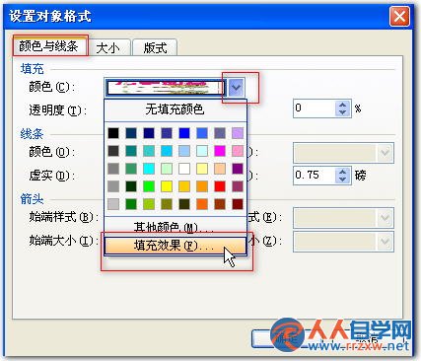Screen dimensions: 421x361
Task: Click the 始端样式(B): label
Action: click(x=64, y=217)
